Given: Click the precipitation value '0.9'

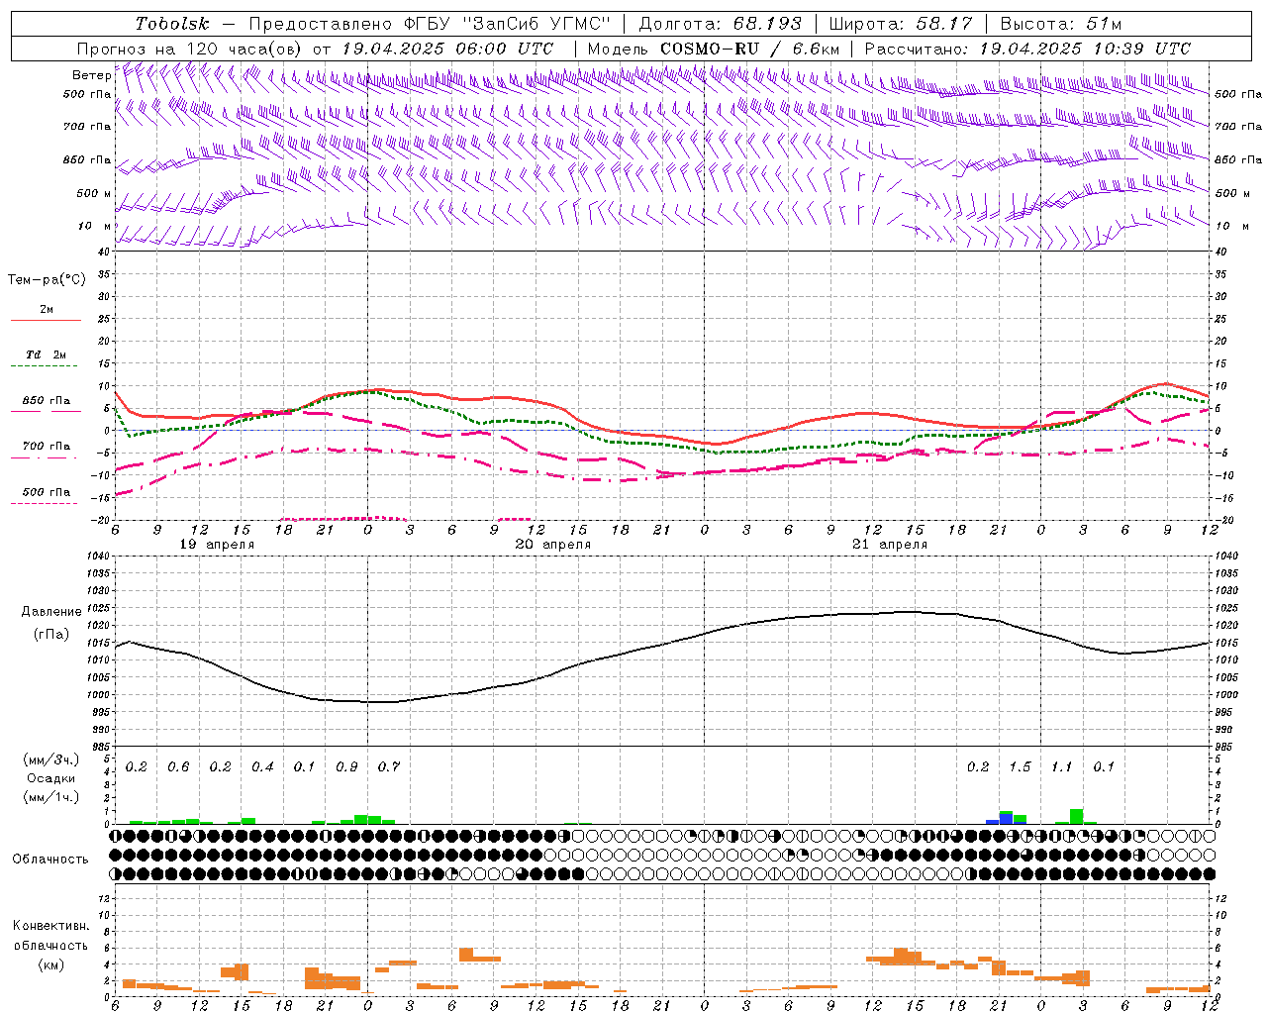Looking at the screenshot, I should point(347,767).
